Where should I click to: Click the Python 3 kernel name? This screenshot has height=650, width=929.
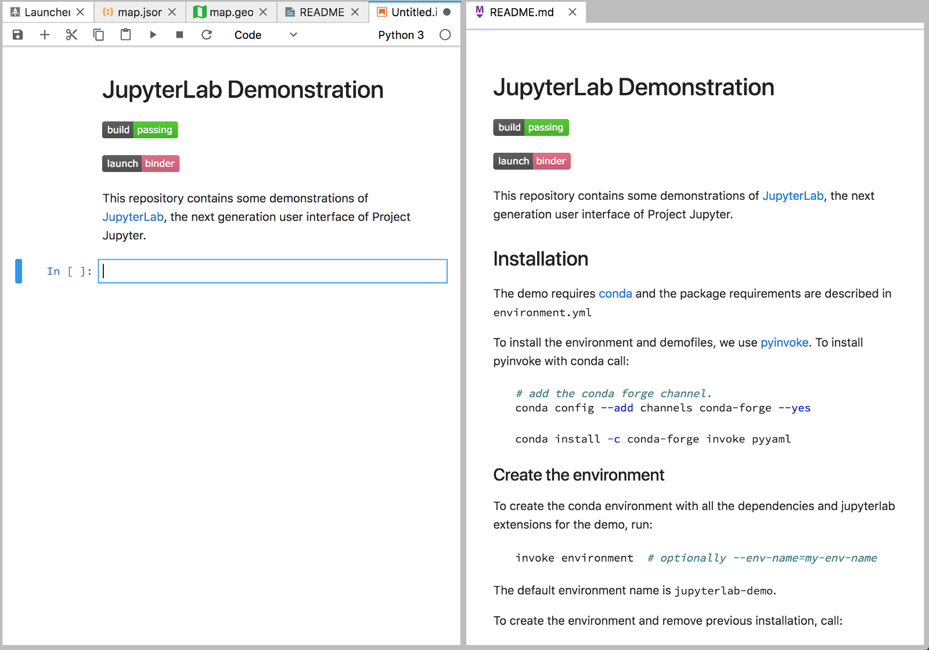(x=401, y=35)
